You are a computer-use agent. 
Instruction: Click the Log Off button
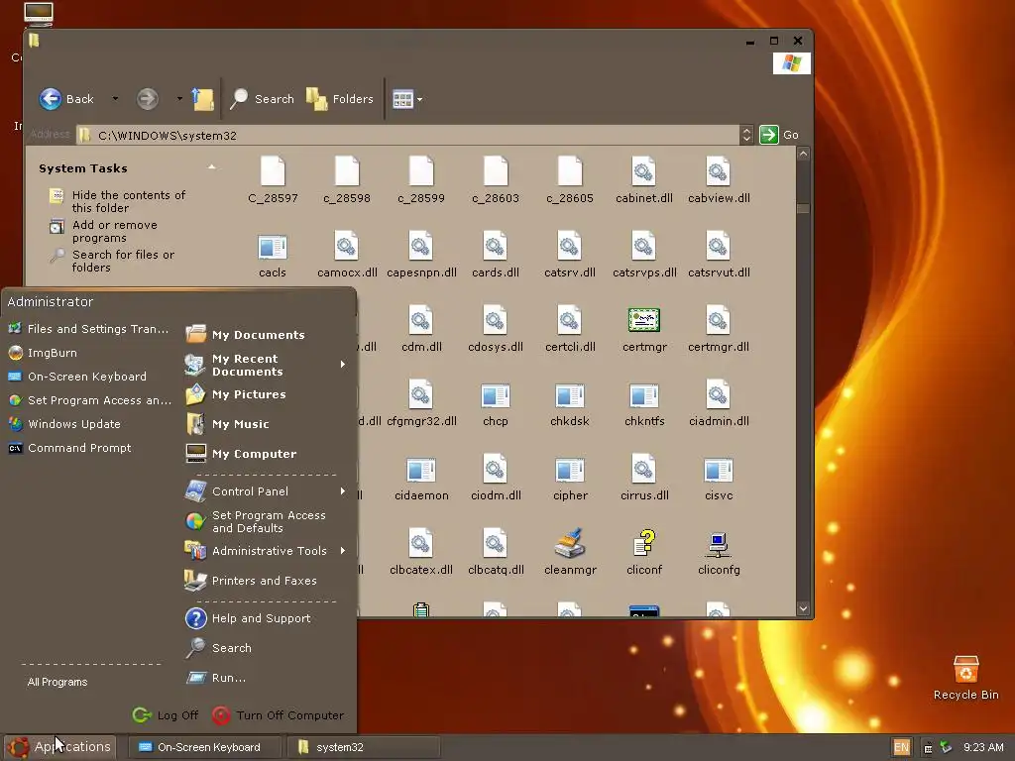click(166, 715)
